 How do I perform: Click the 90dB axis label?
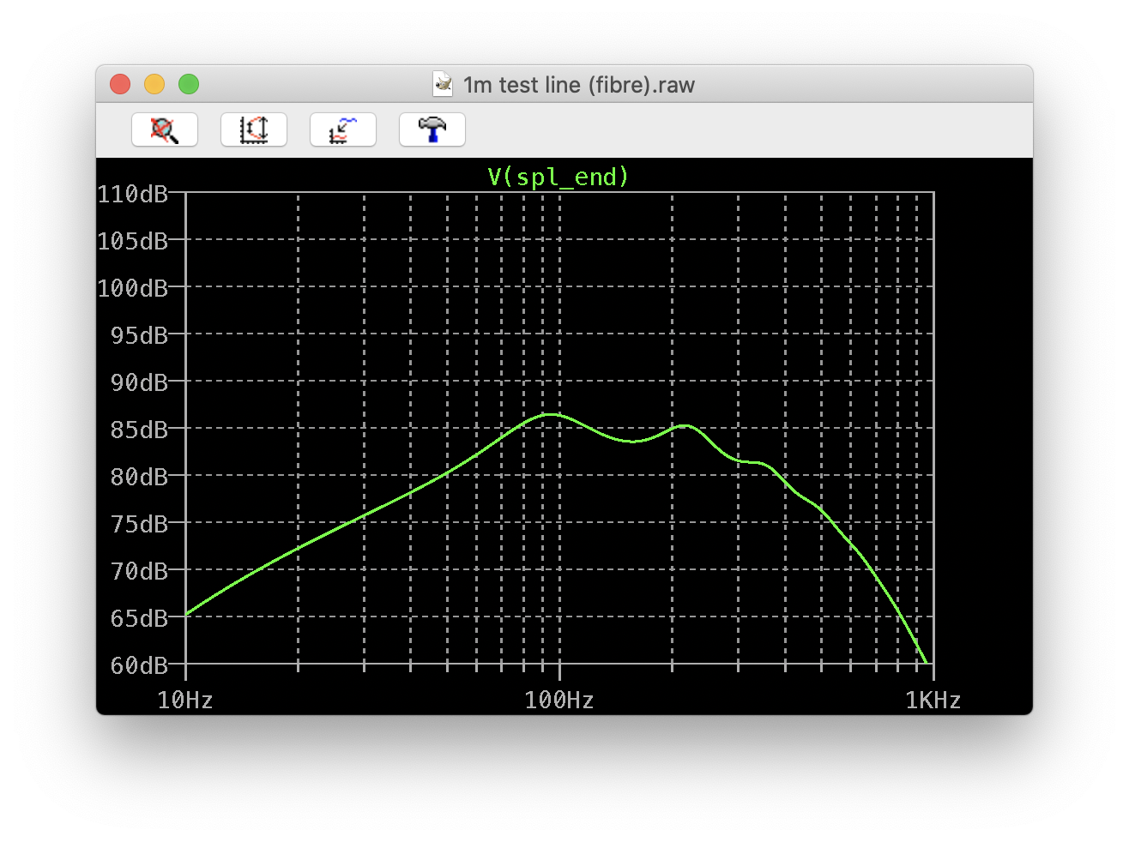click(139, 382)
